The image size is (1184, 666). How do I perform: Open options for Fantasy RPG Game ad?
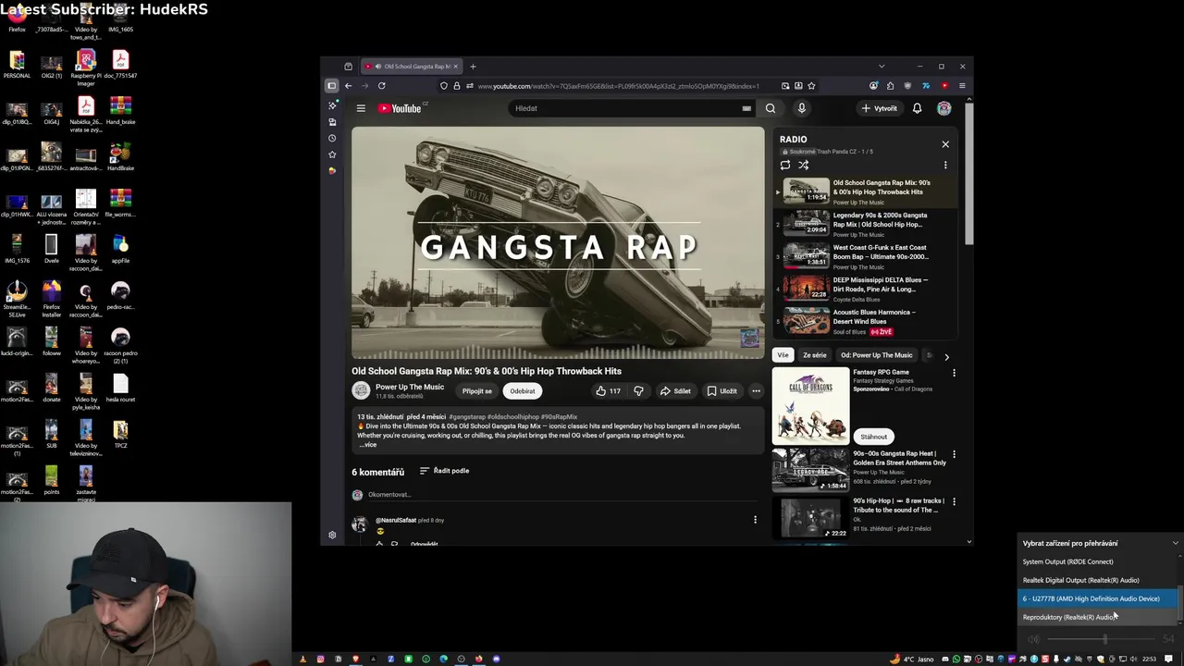[954, 373]
